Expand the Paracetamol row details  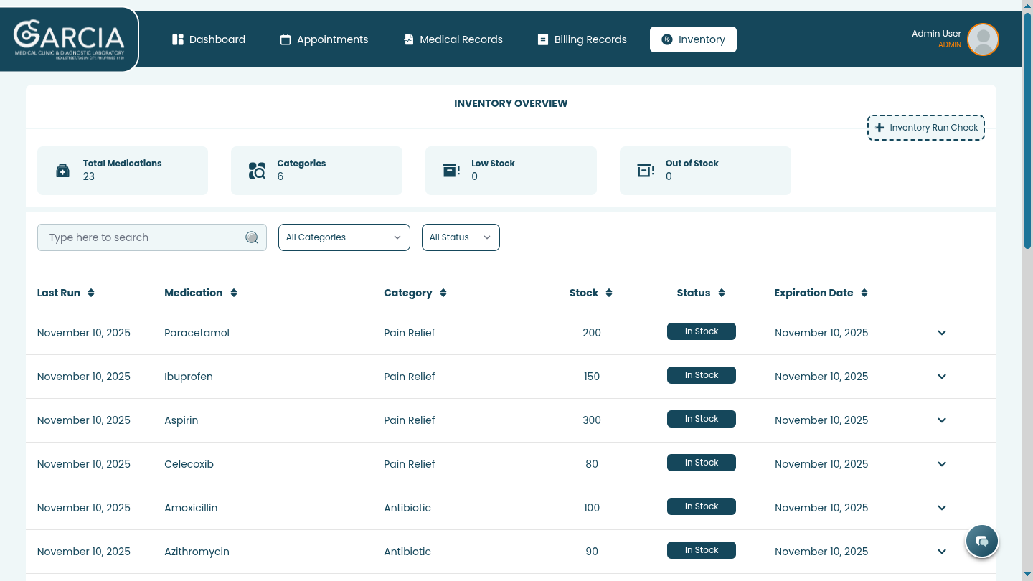(942, 333)
